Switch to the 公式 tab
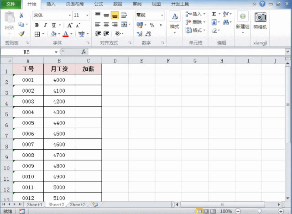This screenshot has width=292, height=214. pyautogui.click(x=99, y=4)
